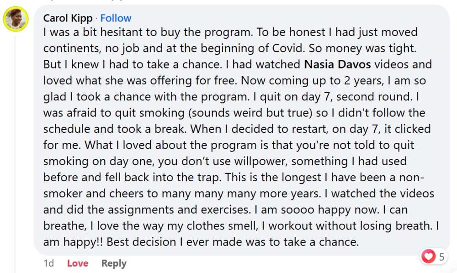Follow Carol Kipp
The height and width of the screenshot is (273, 457).
pyautogui.click(x=116, y=18)
